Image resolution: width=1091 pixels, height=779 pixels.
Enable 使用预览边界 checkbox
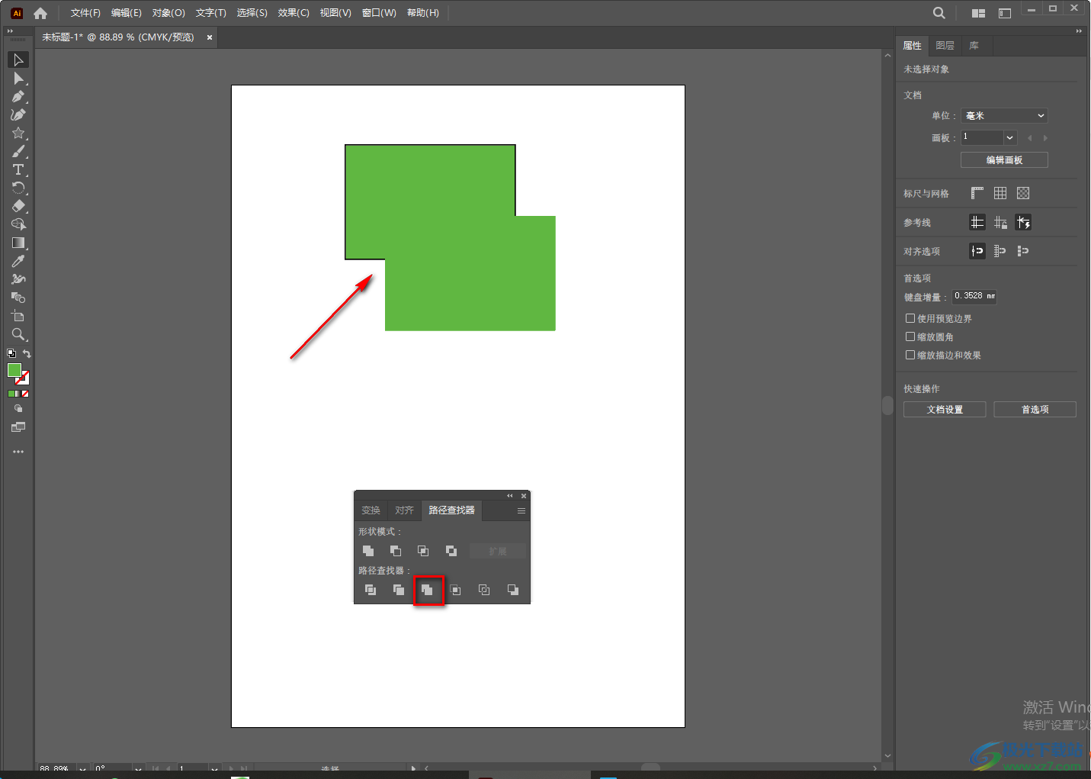[x=910, y=318]
